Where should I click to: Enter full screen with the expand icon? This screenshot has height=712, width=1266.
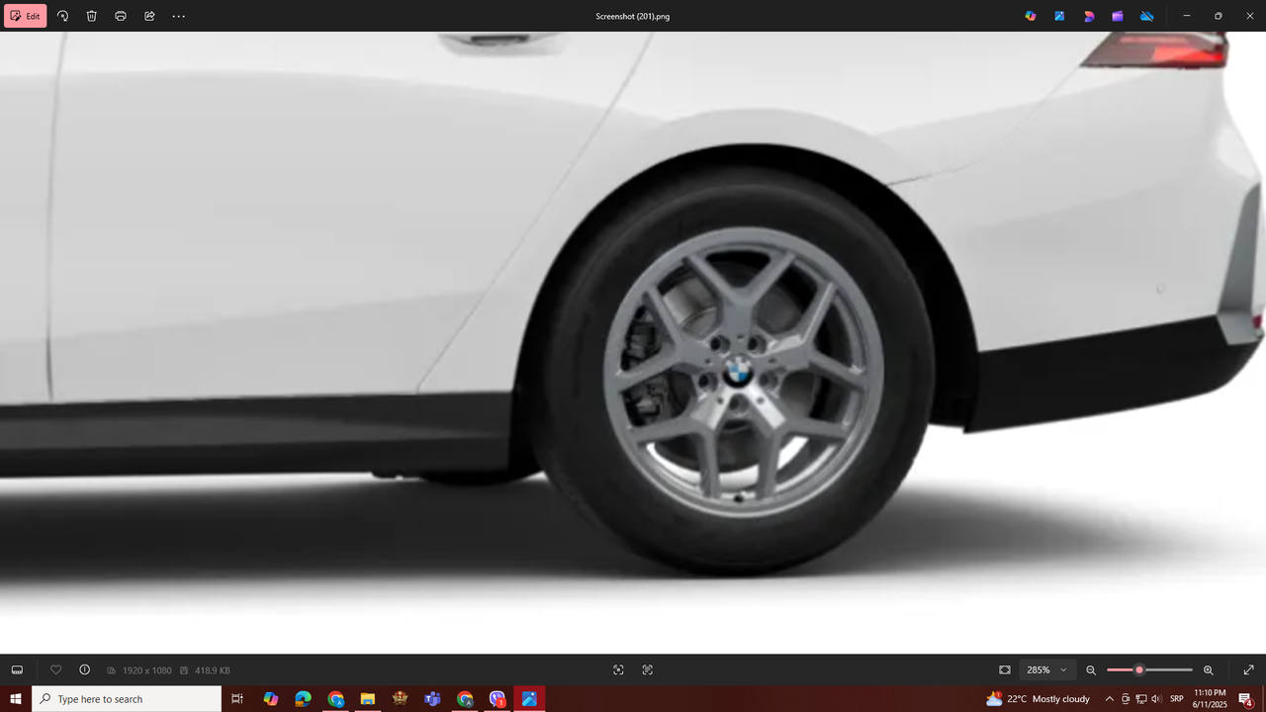pos(1248,669)
